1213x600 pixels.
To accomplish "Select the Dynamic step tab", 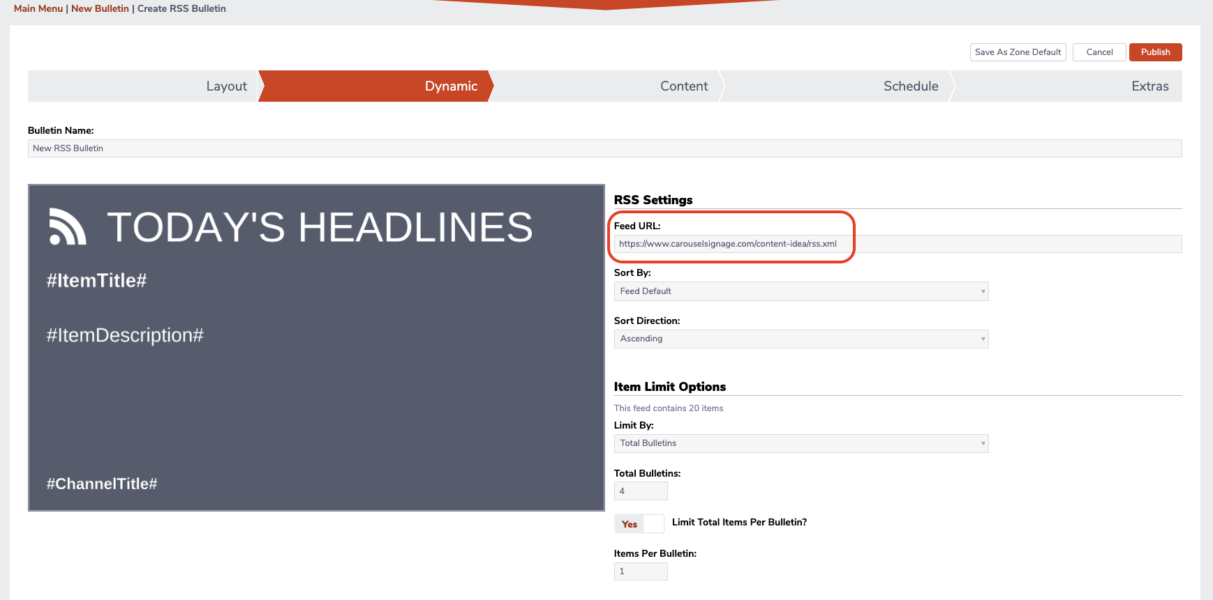I will tap(375, 86).
